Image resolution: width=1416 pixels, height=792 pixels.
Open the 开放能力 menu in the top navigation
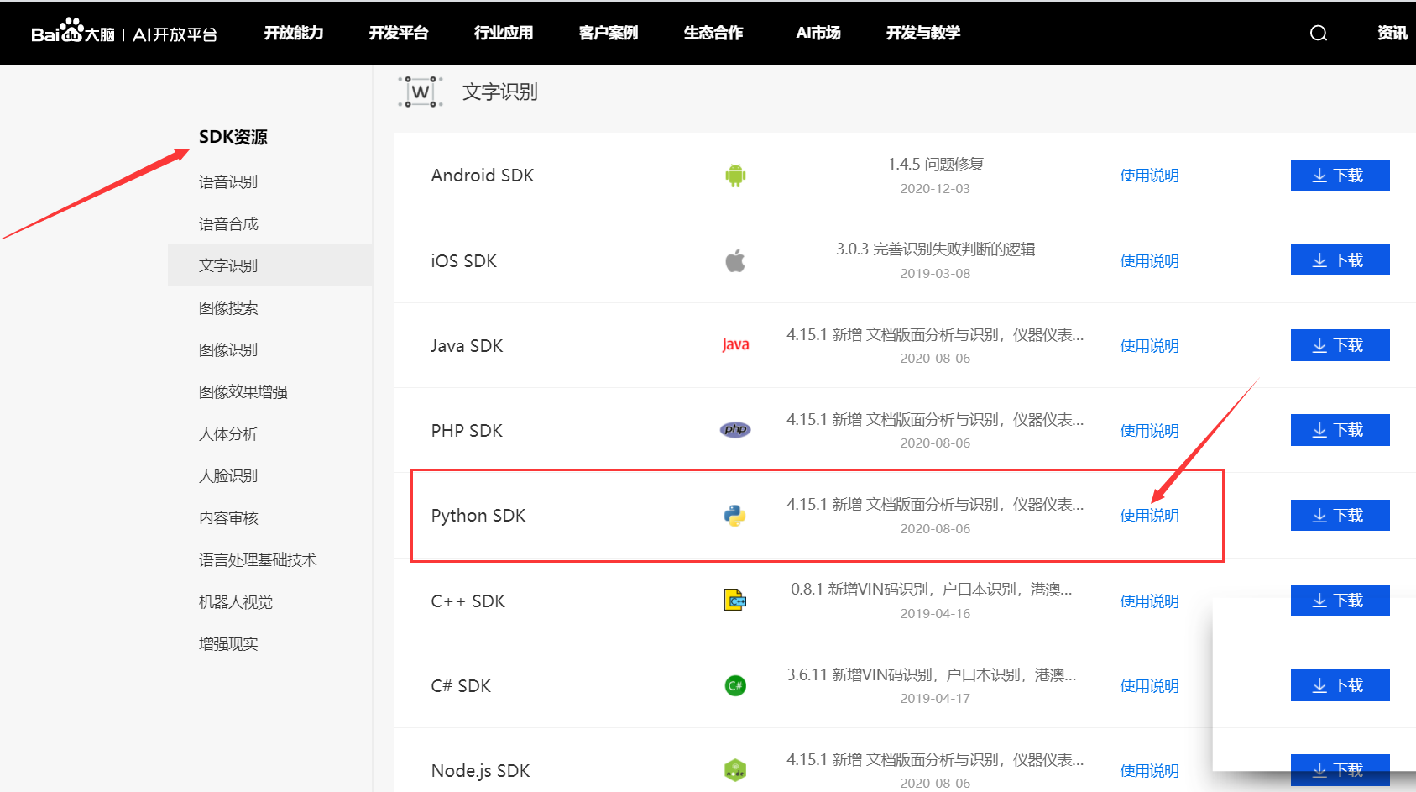[294, 33]
